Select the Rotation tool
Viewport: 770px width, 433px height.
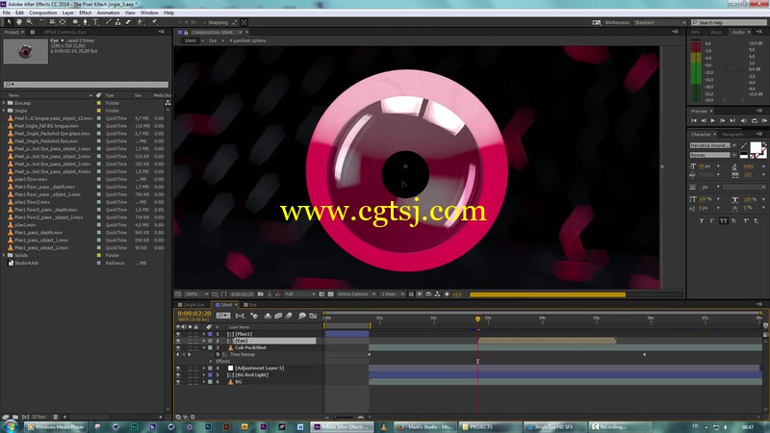(x=42, y=22)
